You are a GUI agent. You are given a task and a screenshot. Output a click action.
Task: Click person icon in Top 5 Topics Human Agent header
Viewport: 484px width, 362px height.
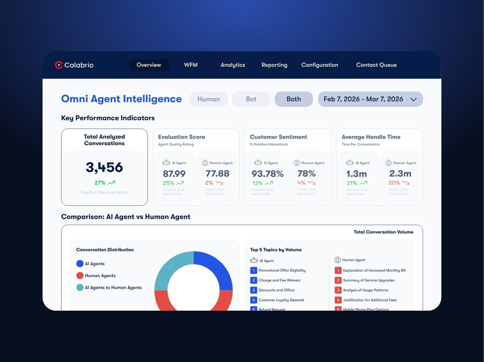(338, 260)
